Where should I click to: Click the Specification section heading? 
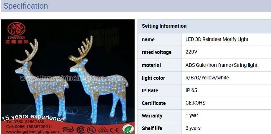[26, 6]
